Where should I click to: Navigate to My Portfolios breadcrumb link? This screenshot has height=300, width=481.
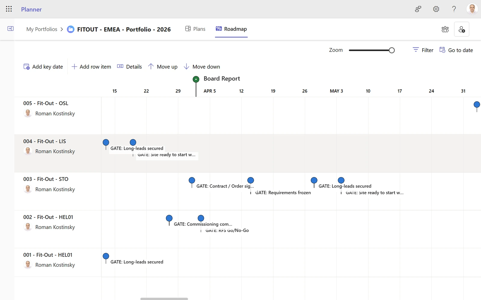coord(42,29)
